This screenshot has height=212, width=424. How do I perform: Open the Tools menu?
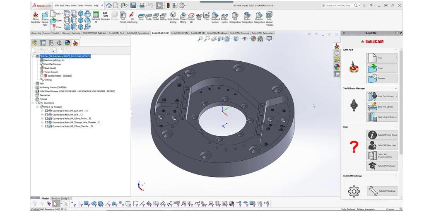(81, 5)
